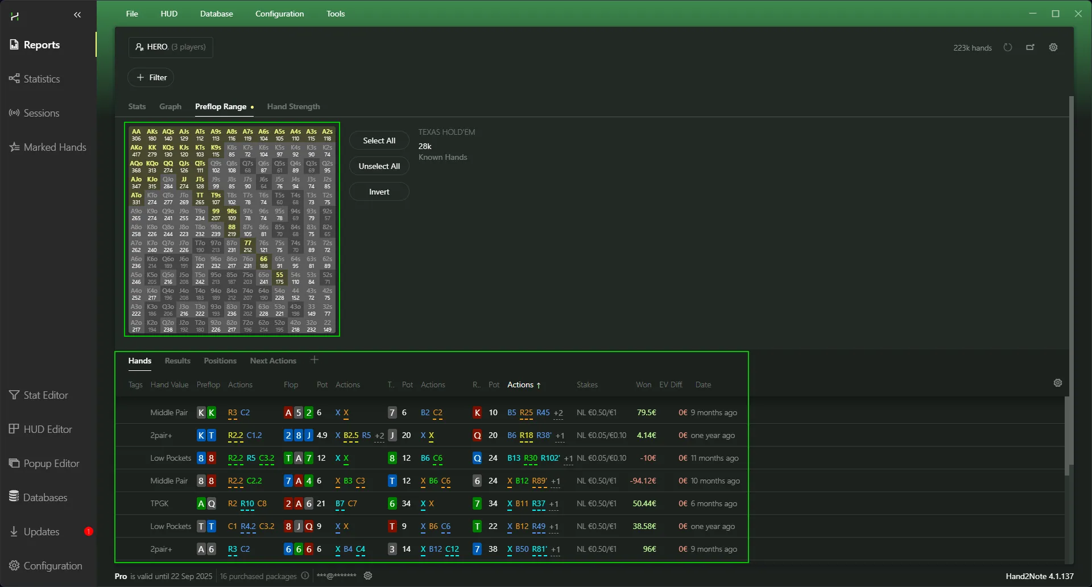Click the gear icon in status bar
This screenshot has width=1092, height=587.
click(x=368, y=576)
